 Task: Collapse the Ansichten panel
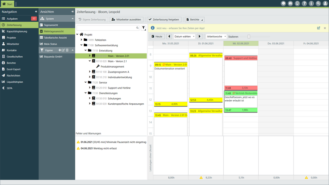click(x=72, y=11)
